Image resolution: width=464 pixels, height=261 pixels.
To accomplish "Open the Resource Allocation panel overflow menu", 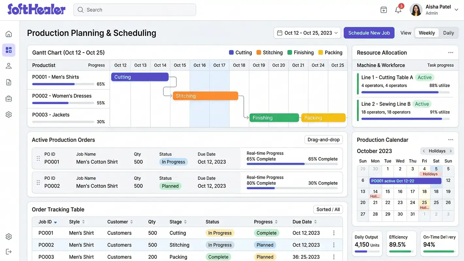I will pyautogui.click(x=451, y=52).
